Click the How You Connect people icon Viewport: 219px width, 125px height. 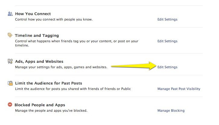coord(10,14)
